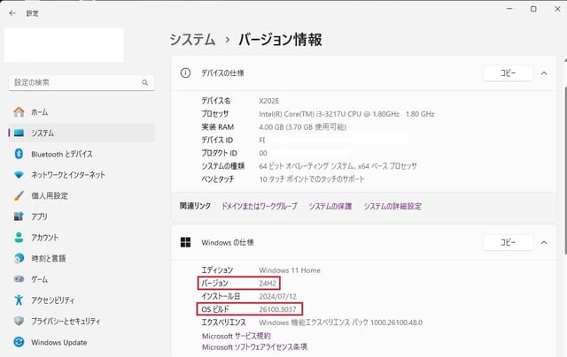
Task: Click the Apps icon in the sidebar
Action: [x=19, y=216]
